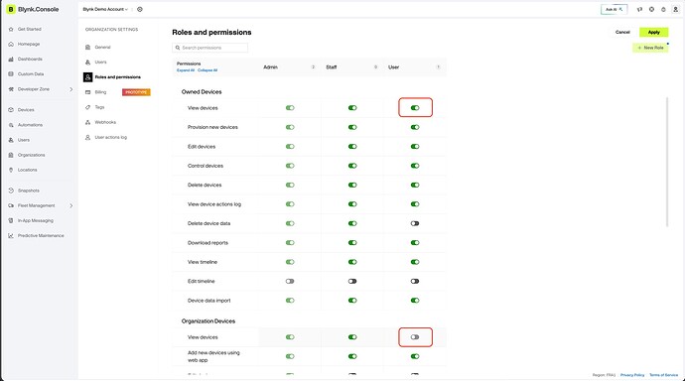Toggle User's View devices under Owned Devices

click(x=415, y=108)
